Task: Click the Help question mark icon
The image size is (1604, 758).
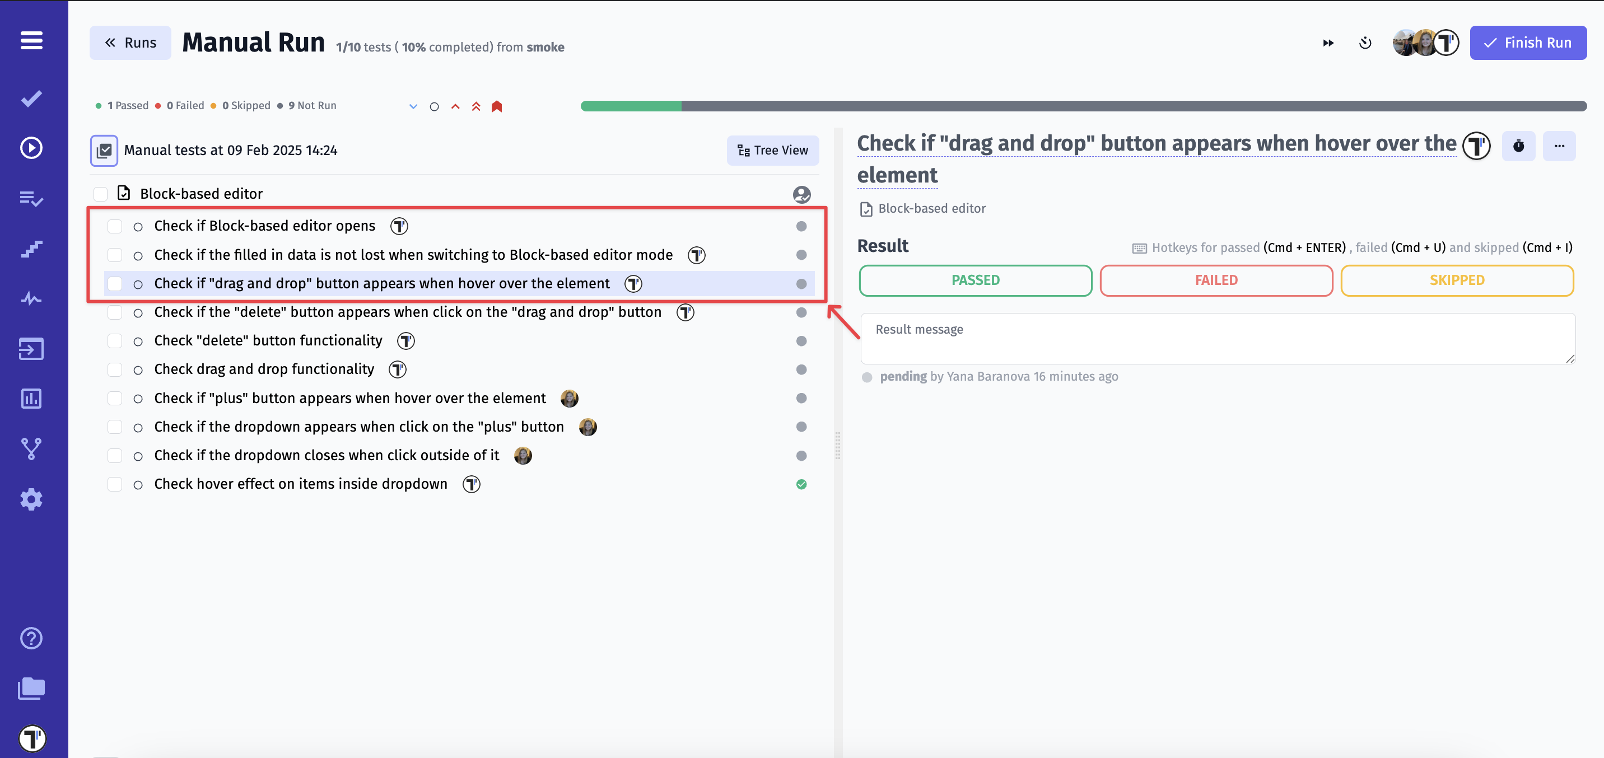Action: tap(31, 638)
